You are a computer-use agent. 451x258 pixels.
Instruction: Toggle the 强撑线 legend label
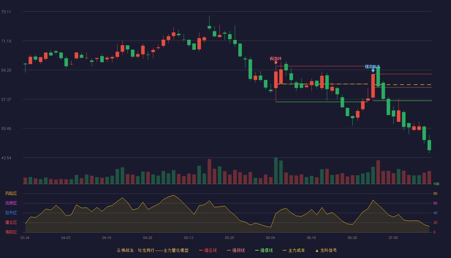[266, 251]
